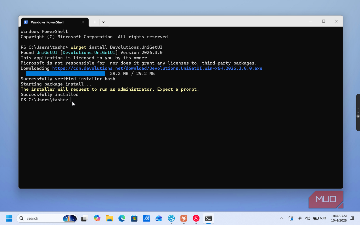Expand the new tab profile dropdown
The width and height of the screenshot is (360, 225).
click(103, 22)
